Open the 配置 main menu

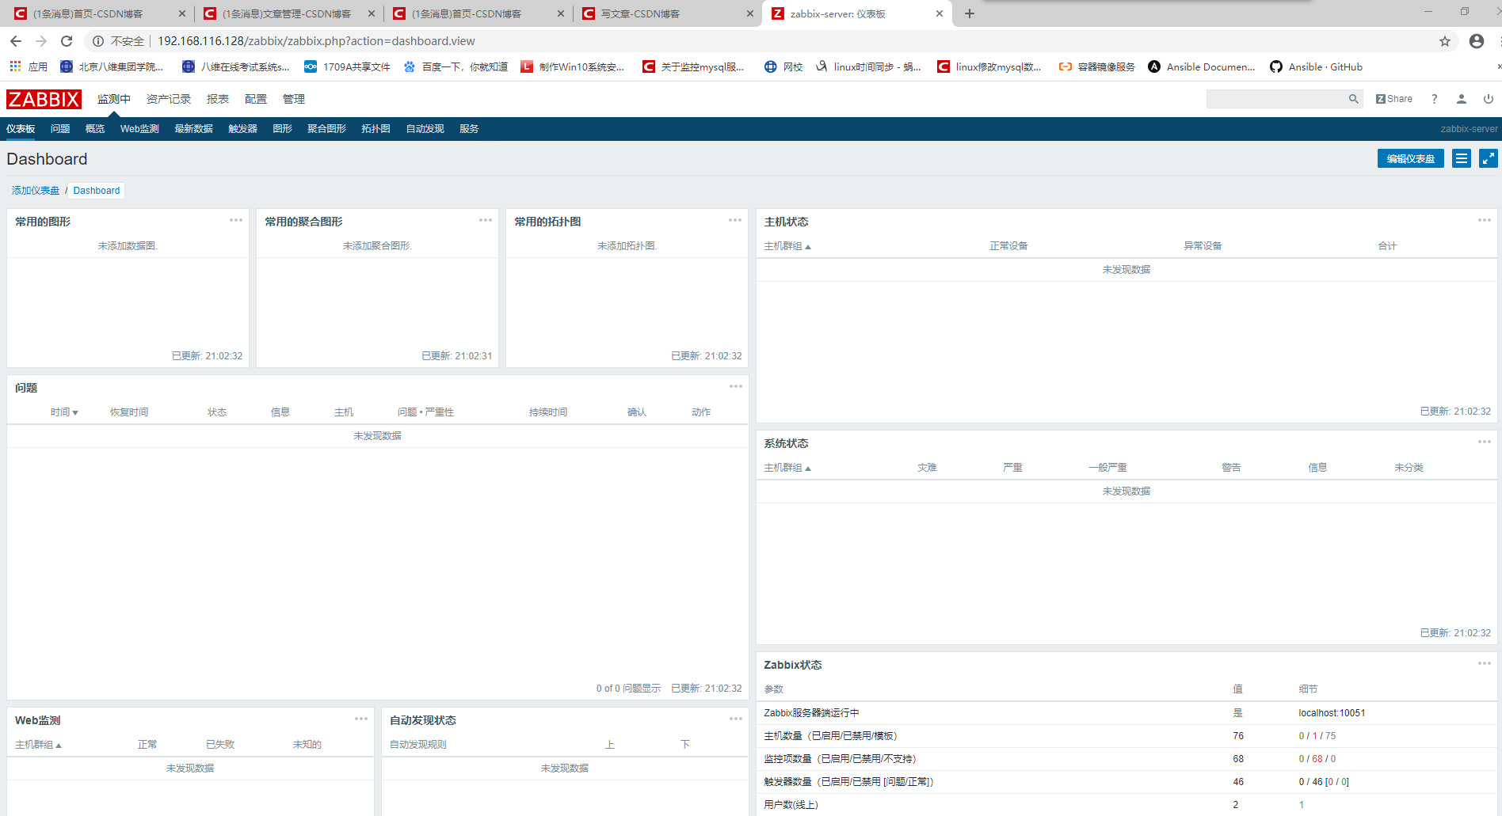click(x=256, y=99)
